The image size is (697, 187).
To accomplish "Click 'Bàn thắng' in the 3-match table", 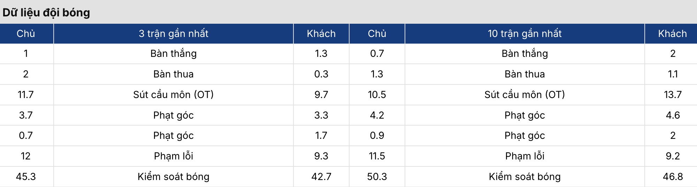I will click(174, 53).
